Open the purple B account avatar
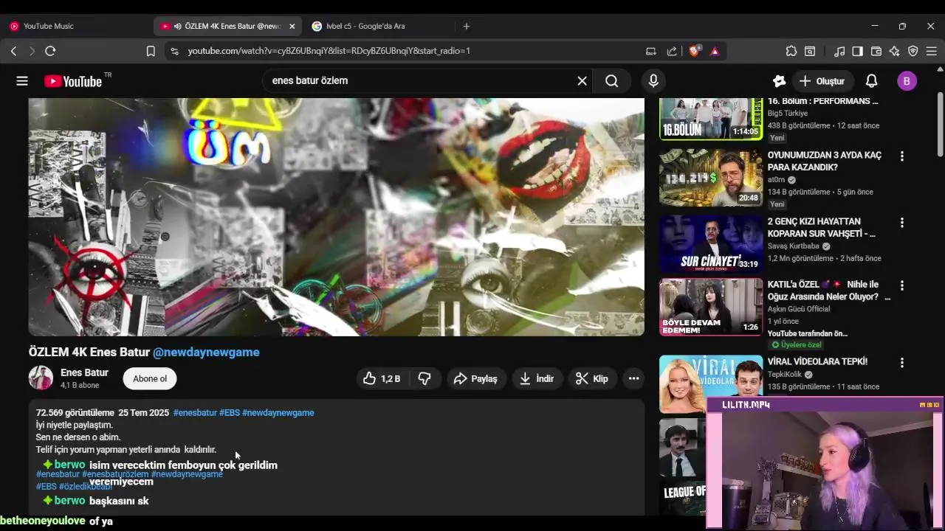The width and height of the screenshot is (945, 531). click(907, 81)
